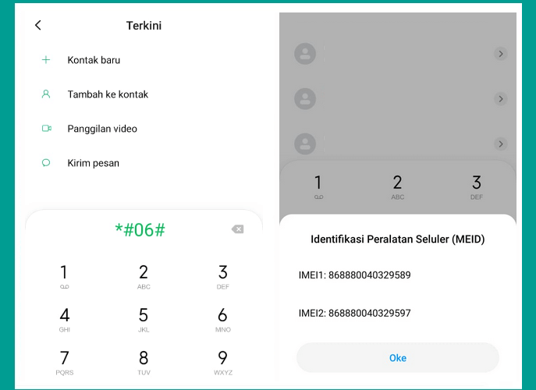This screenshot has width=536, height=390.
Task: Tap the chat bubble icon for Kirim pesan
Action: point(46,163)
